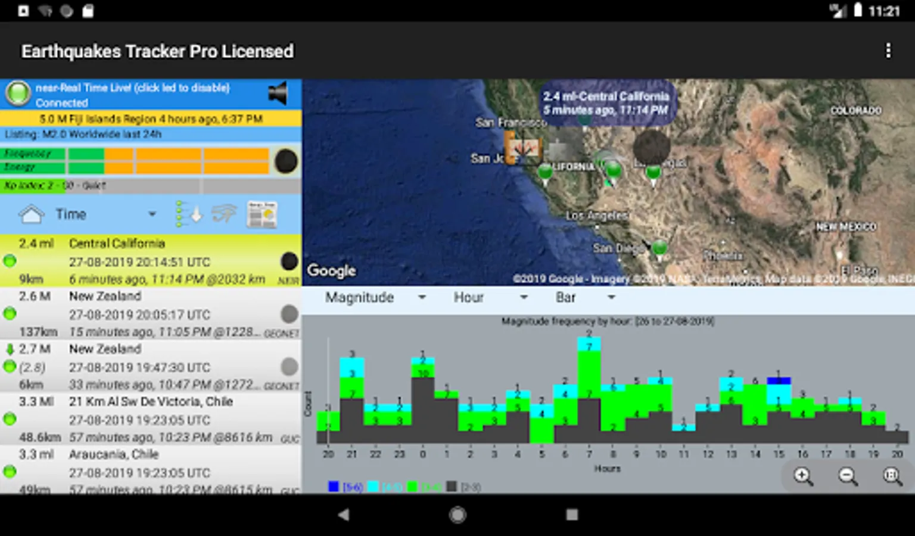Open the Hour grouping dropdown

(x=490, y=297)
